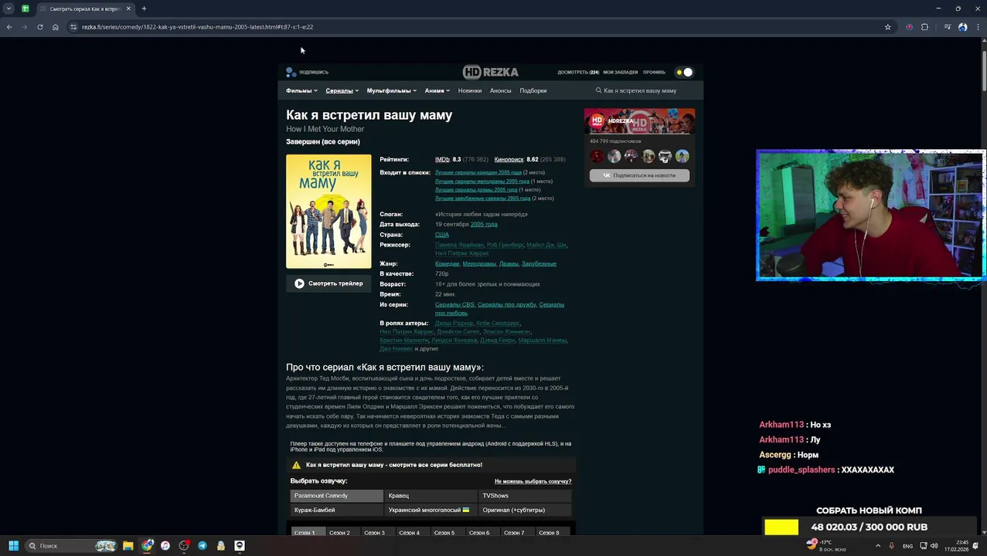Click the URL address bar
Screen dimensions: 987x556
point(479,27)
